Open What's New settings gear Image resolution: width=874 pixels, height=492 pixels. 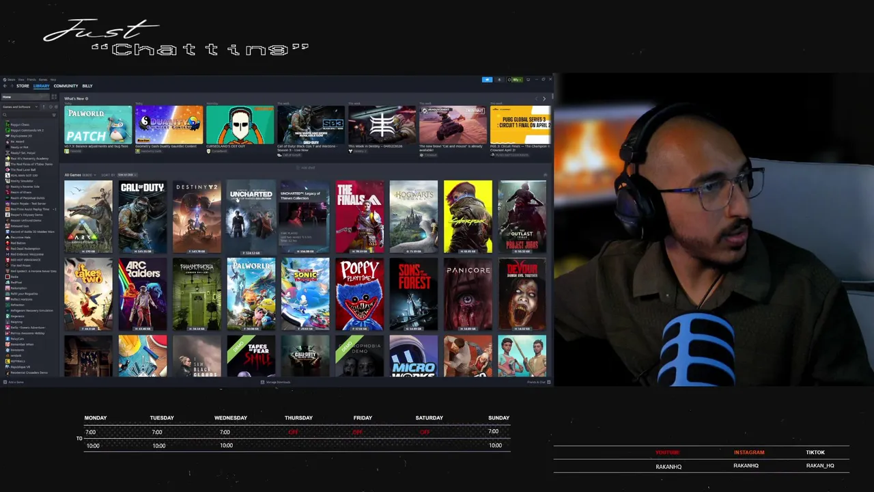[x=87, y=98]
